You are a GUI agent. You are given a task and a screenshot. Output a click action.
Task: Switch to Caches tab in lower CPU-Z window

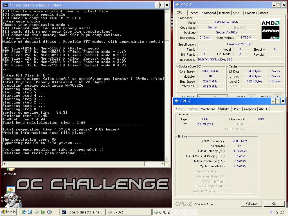click(x=192, y=109)
